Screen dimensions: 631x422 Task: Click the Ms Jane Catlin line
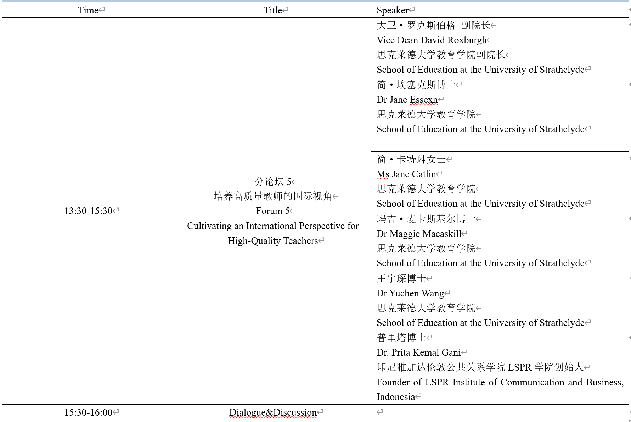coord(406,174)
